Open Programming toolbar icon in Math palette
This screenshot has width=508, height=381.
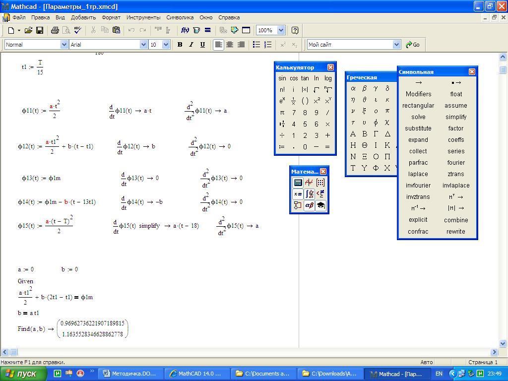coord(298,205)
